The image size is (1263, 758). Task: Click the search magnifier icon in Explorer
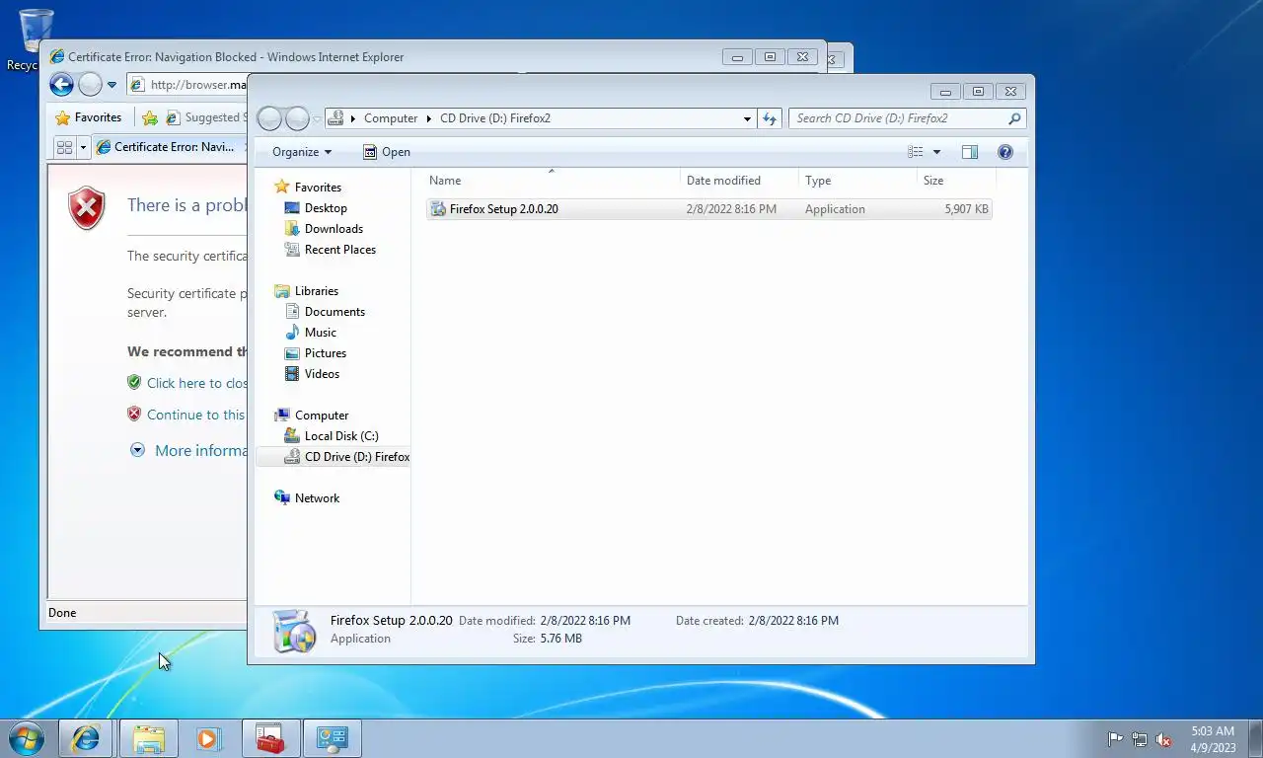(1014, 118)
